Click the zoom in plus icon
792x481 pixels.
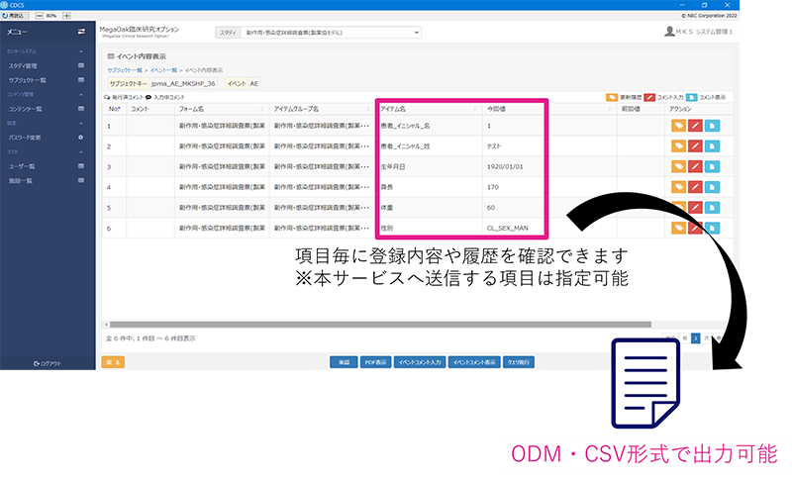[65, 16]
